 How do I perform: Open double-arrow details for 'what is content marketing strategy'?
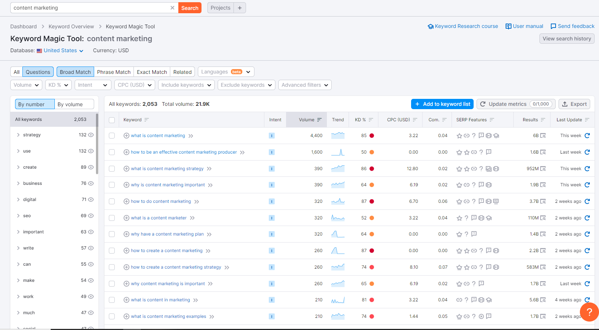pos(209,169)
